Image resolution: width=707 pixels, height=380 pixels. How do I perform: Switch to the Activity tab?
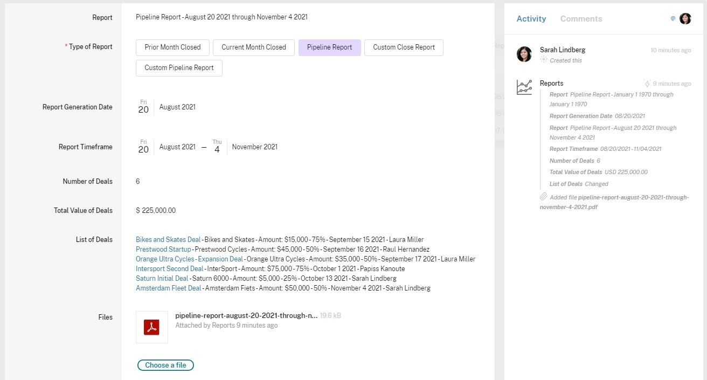(x=531, y=19)
